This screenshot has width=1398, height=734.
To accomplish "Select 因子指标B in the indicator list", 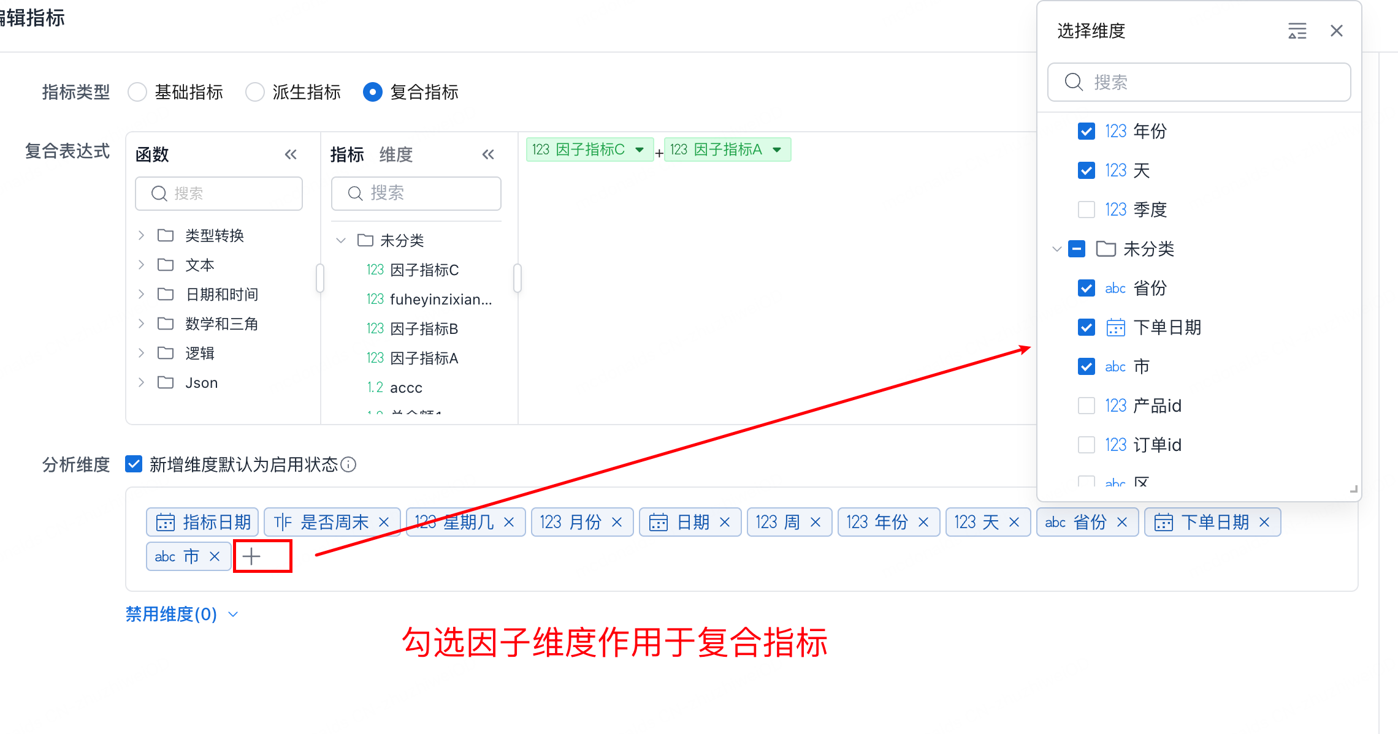I will 424,329.
